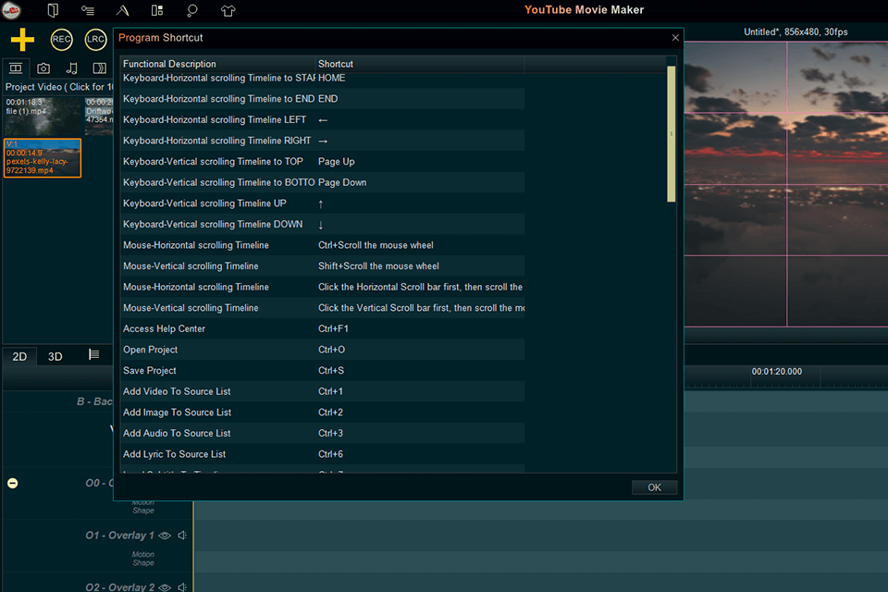
Task: Click the timeline track list icon
Action: tap(94, 354)
